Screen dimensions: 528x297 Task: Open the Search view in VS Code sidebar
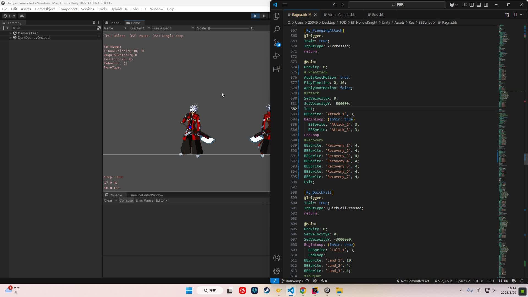(x=277, y=29)
